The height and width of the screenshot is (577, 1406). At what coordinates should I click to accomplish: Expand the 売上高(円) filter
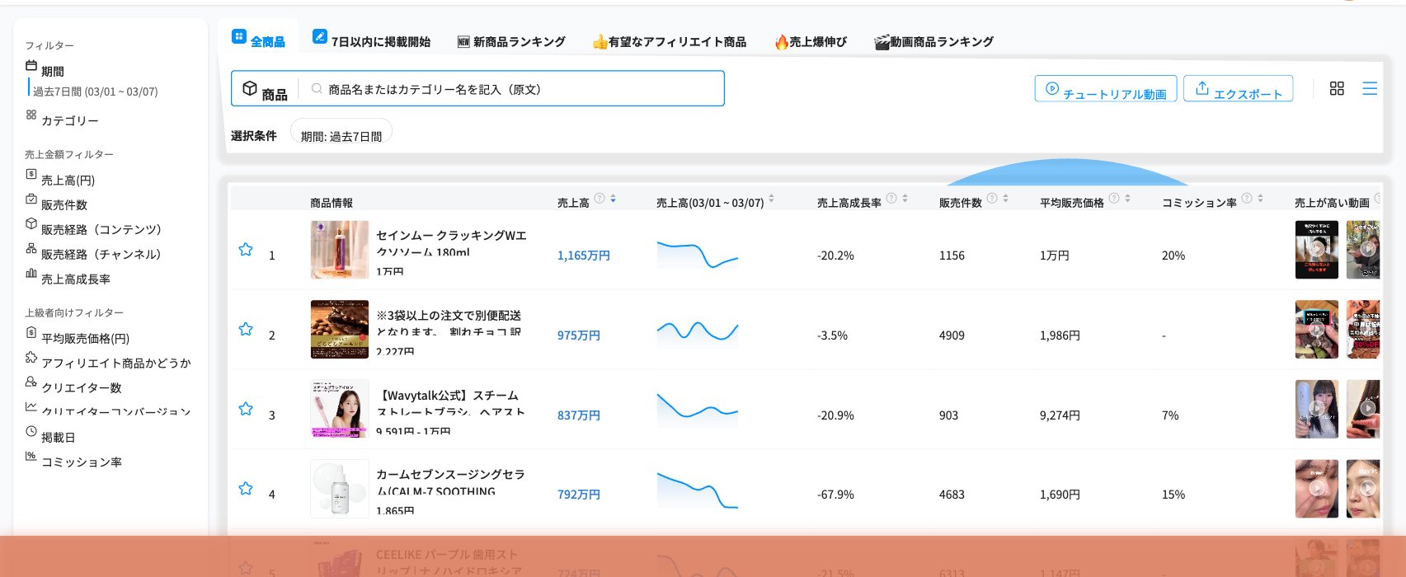(x=68, y=180)
